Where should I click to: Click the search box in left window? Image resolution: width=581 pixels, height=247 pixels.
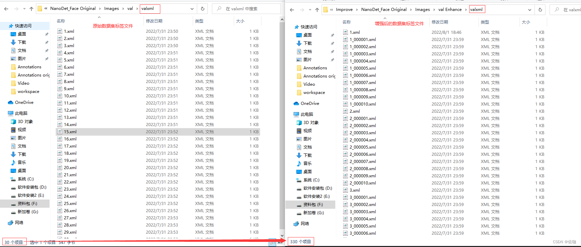[246, 9]
